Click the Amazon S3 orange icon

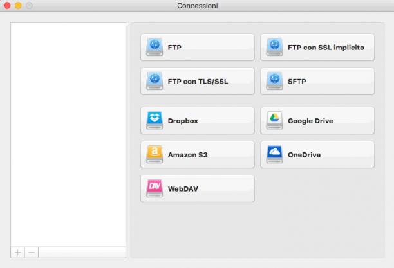tap(155, 154)
